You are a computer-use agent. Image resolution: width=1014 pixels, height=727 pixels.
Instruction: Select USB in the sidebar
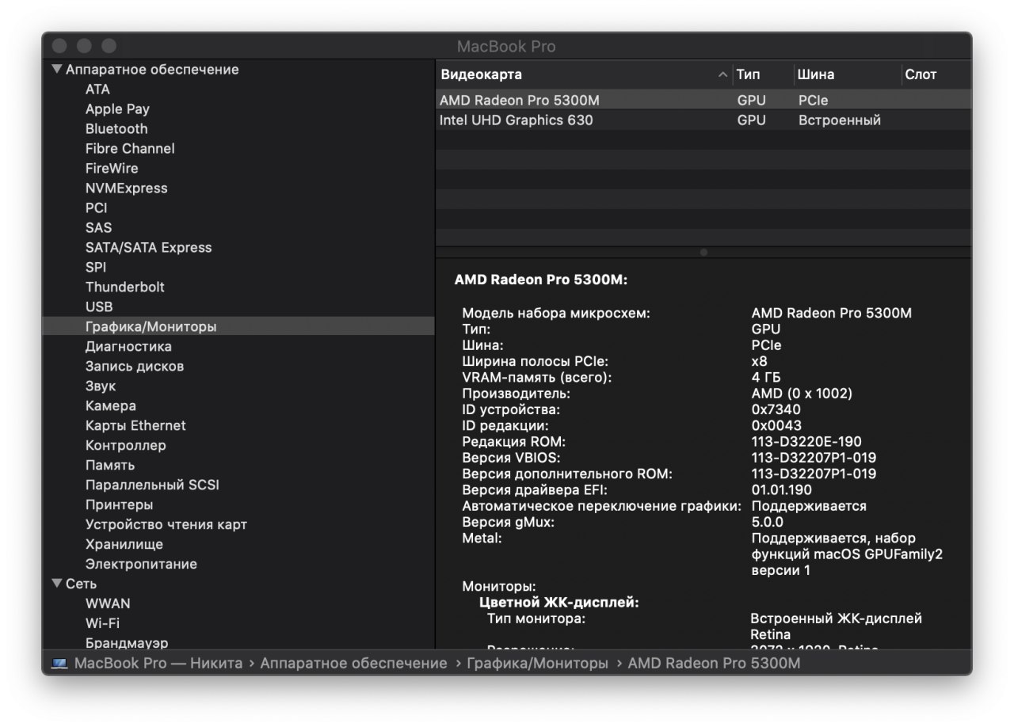pos(99,306)
